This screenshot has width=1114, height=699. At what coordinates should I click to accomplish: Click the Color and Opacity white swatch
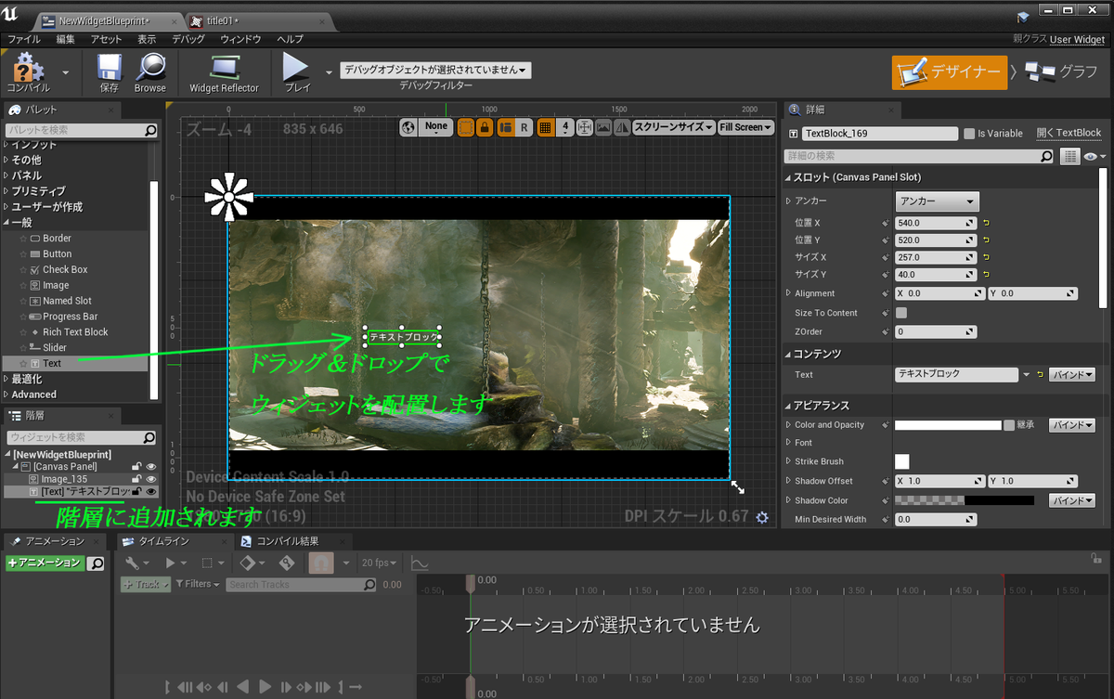pyautogui.click(x=948, y=425)
